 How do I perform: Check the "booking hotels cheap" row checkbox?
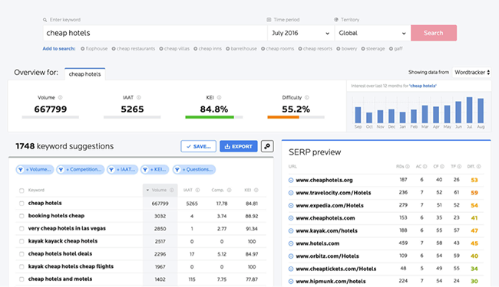pyautogui.click(x=21, y=216)
